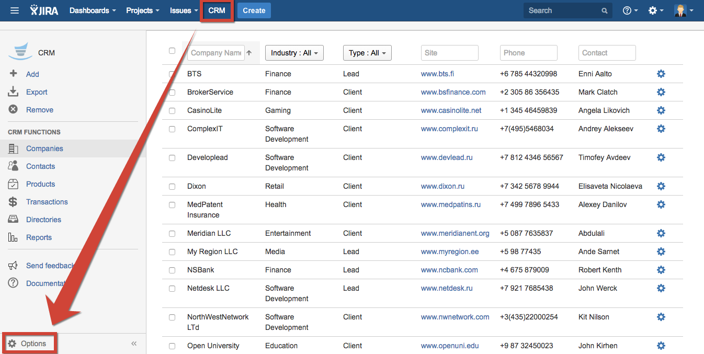This screenshot has width=704, height=354.
Task: Open the gear menu for BTS row
Action: 661,74
